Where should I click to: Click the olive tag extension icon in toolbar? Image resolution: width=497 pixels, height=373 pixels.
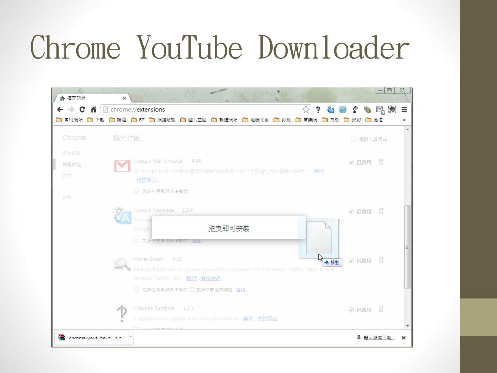[x=367, y=109]
